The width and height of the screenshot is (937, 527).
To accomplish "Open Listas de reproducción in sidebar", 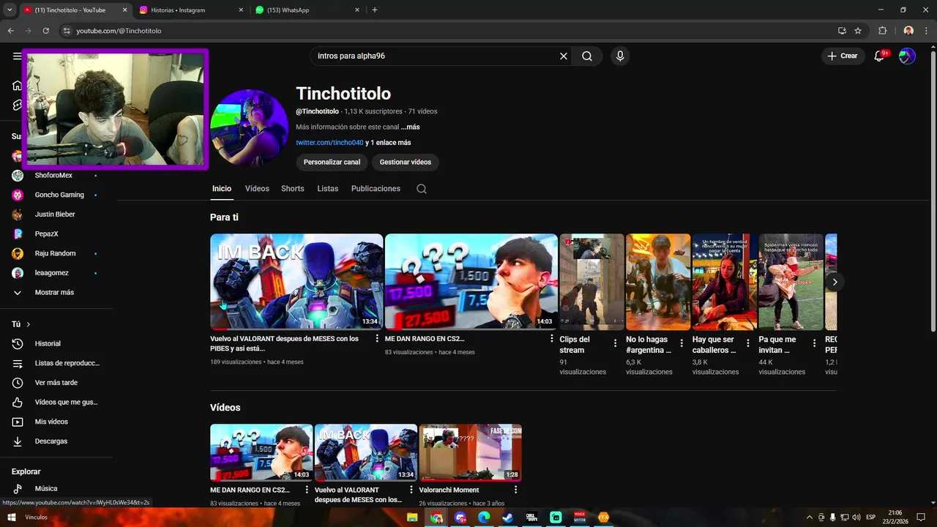I will [56, 363].
